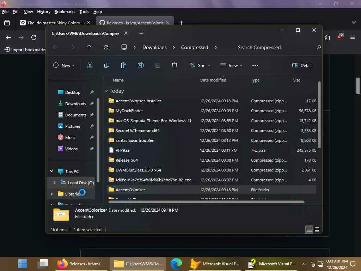The width and height of the screenshot is (361, 271).
Task: Select the DWMBlurGlass.2.3.0_x64 file
Action: 212,170
